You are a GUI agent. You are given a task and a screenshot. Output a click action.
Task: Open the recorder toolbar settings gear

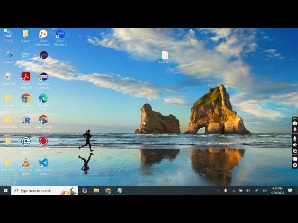(295, 165)
